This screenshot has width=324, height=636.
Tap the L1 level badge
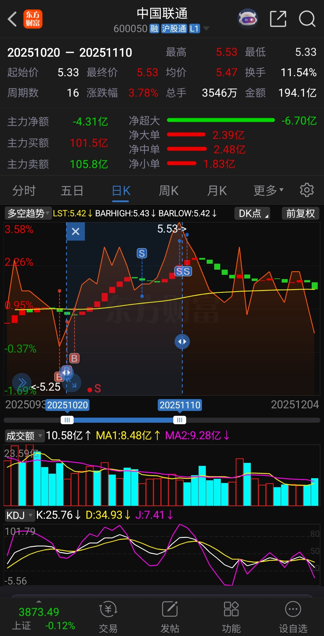pyautogui.click(x=194, y=28)
